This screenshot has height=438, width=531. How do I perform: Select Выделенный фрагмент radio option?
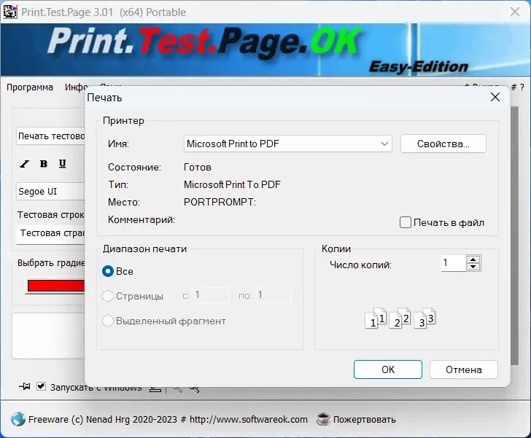tap(108, 321)
